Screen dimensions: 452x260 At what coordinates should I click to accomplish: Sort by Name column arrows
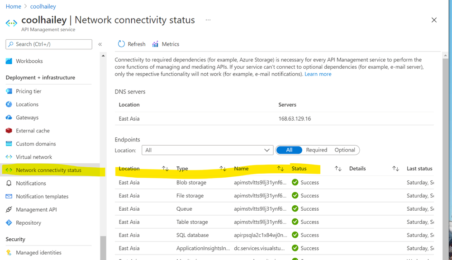(x=281, y=169)
